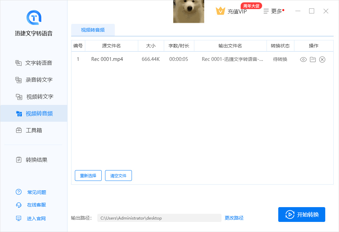Click the 常见问题 question mark icon

pos(18,192)
